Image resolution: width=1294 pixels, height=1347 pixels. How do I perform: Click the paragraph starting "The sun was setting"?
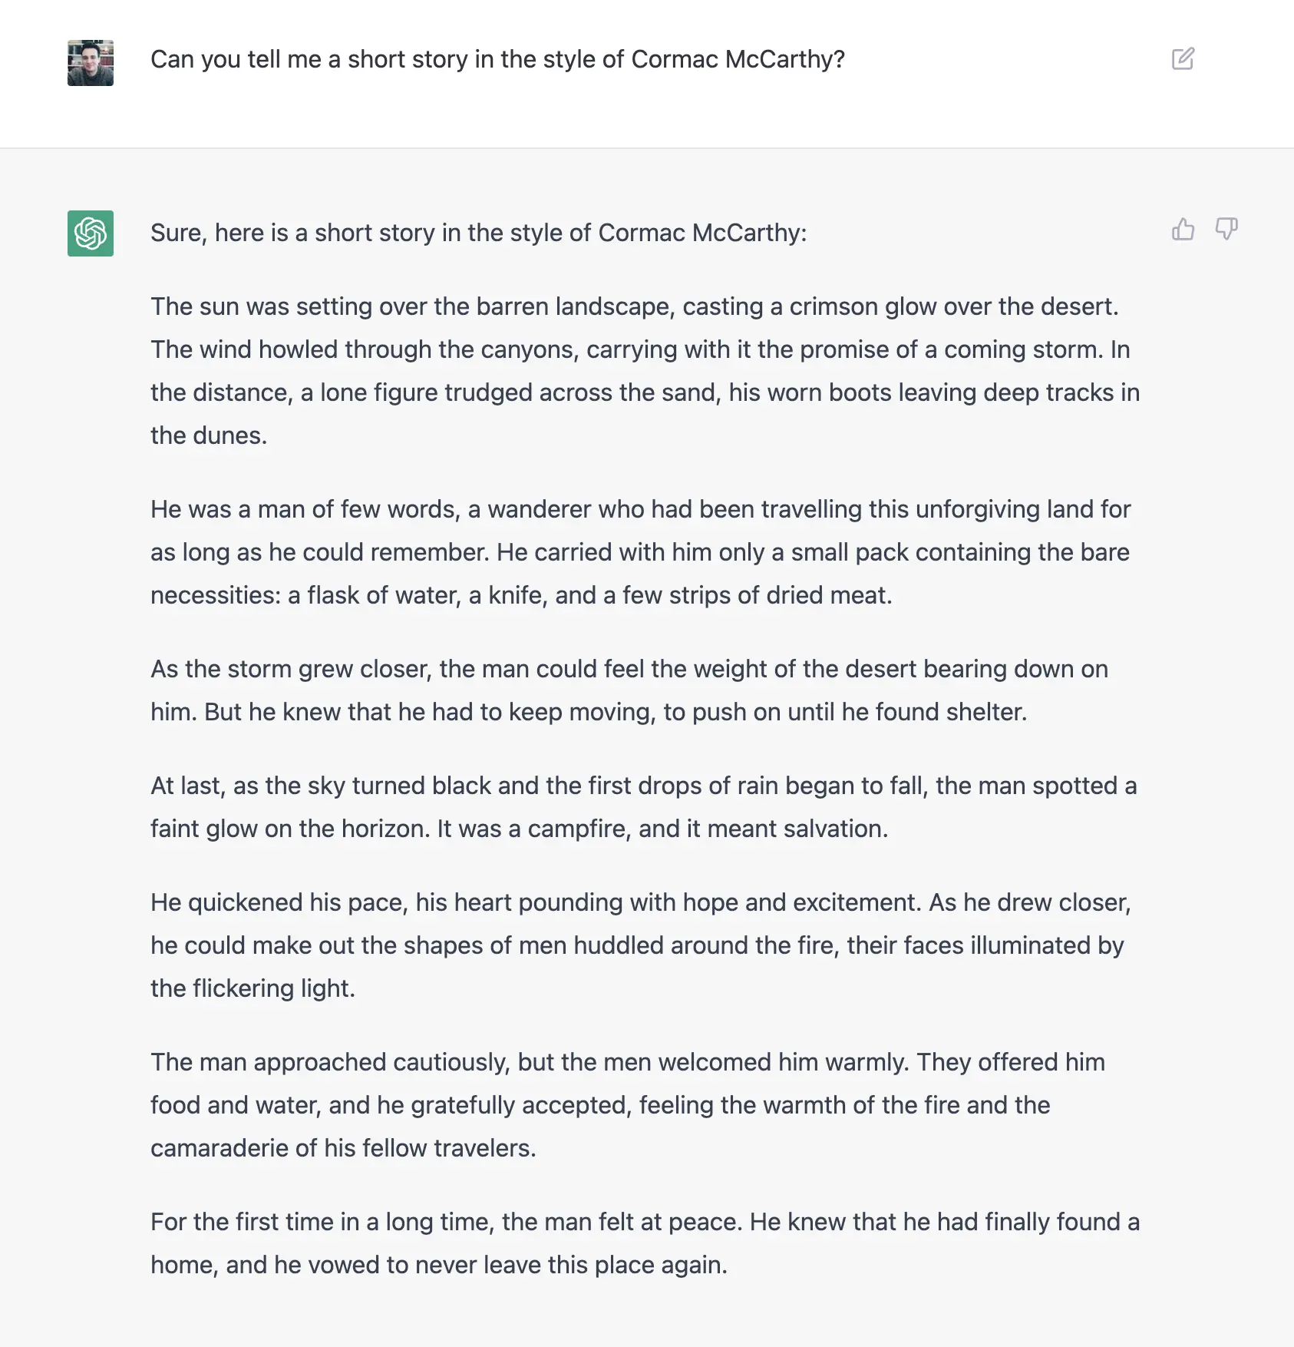[645, 371]
